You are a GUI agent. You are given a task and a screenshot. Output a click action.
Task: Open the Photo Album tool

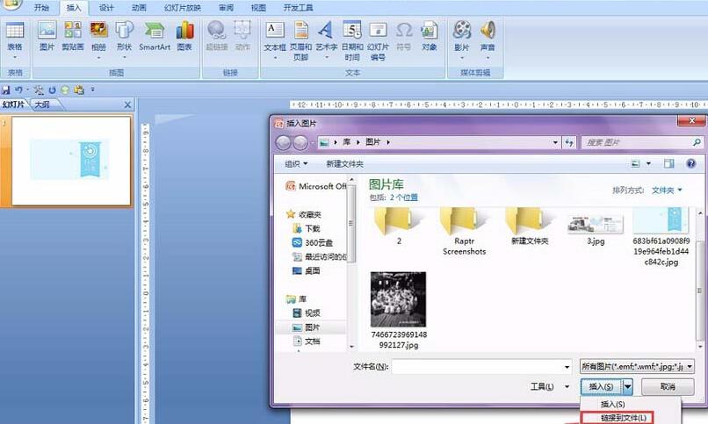tap(98, 35)
